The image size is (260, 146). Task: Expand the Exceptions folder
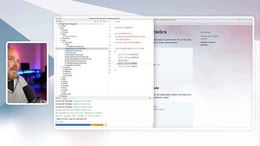pos(60,39)
